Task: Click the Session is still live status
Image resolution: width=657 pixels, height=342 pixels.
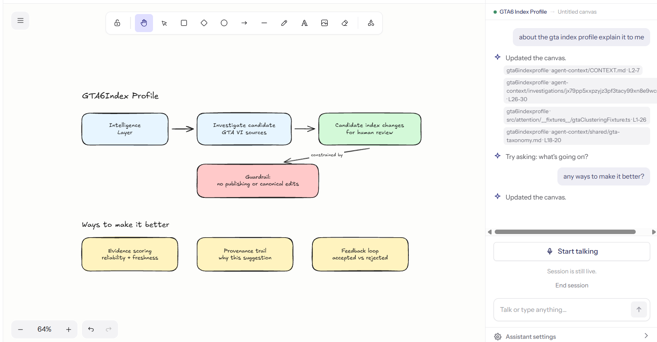Action: coord(571,271)
